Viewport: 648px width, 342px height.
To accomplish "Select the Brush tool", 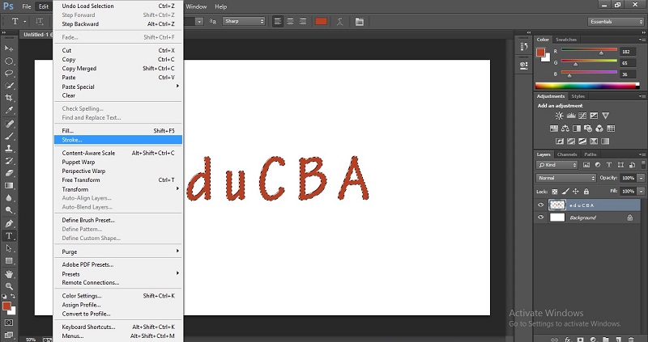I will pyautogui.click(x=9, y=136).
